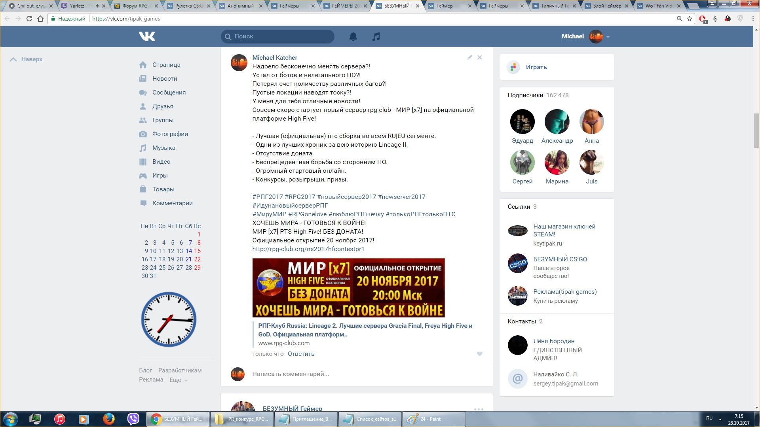
Task: Click the VK logo in the header
Action: tap(147, 36)
